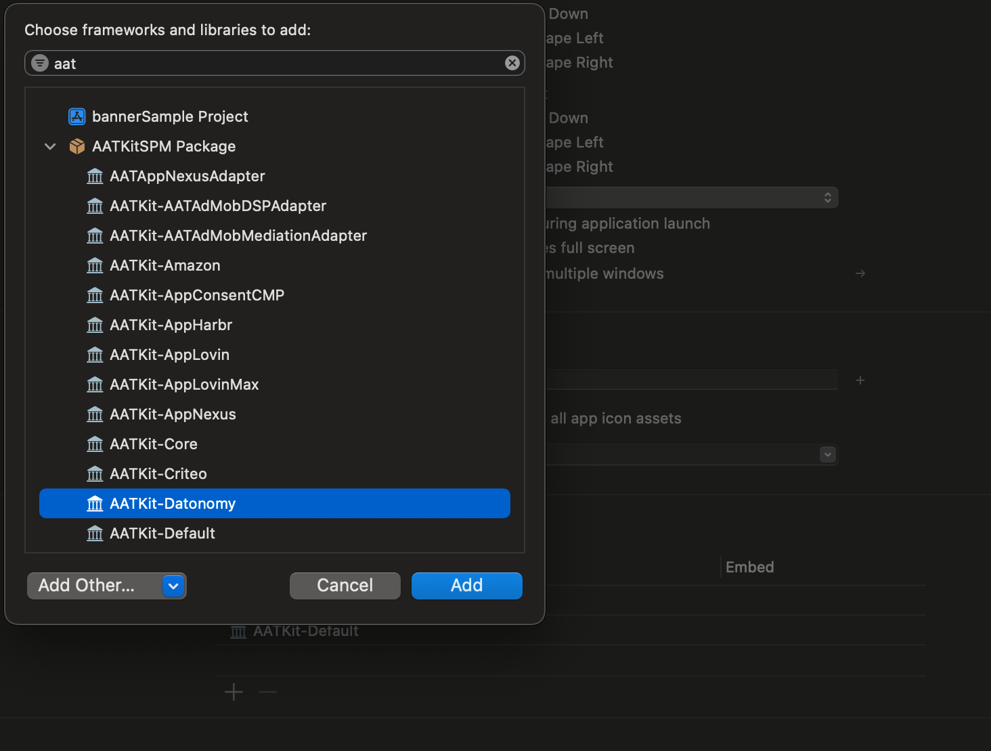Open the Add Other dropdown arrow

173,586
